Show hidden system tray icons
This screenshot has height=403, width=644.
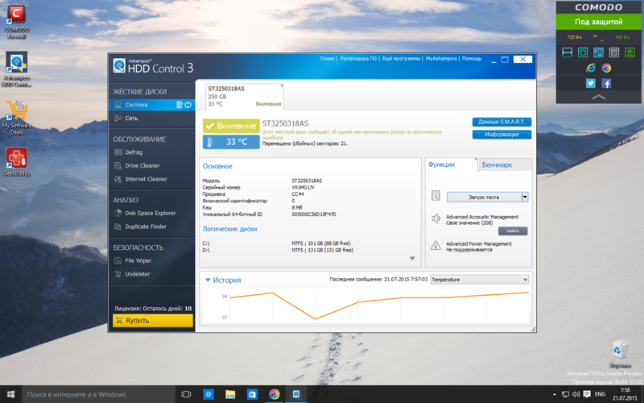coord(555,394)
